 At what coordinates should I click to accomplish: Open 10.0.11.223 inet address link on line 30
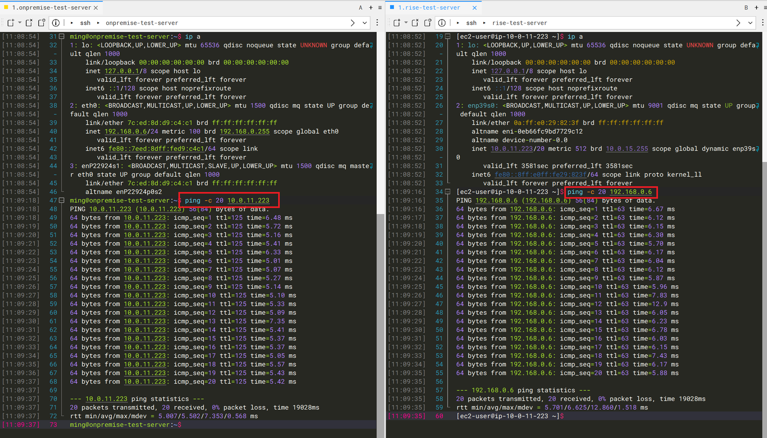coord(512,148)
